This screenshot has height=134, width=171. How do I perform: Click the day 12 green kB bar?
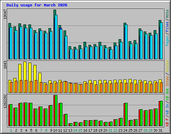pyautogui.click(x=66, y=120)
